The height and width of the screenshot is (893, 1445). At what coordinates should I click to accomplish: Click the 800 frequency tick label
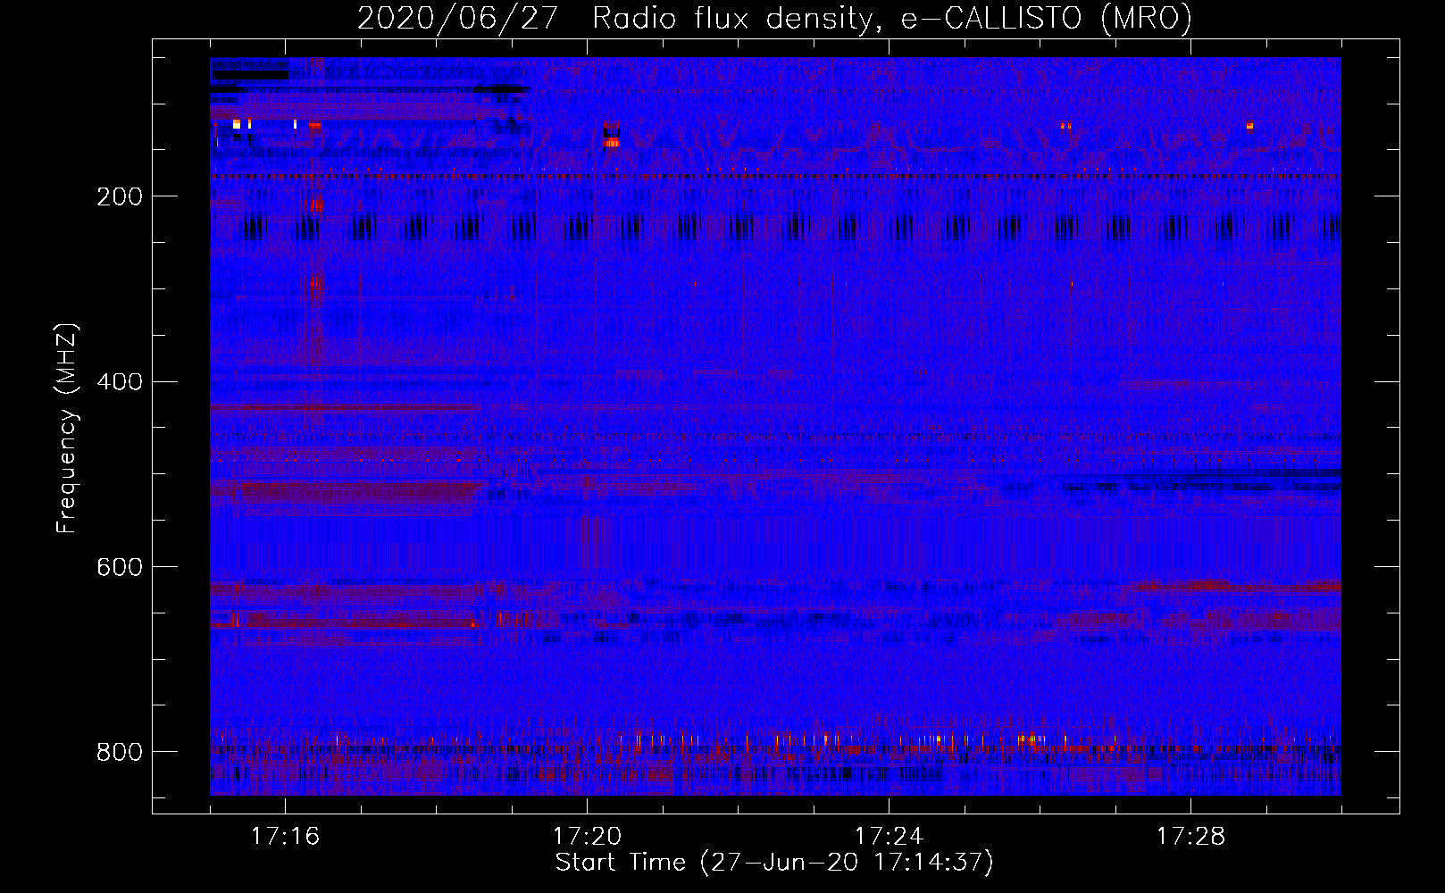click(120, 752)
